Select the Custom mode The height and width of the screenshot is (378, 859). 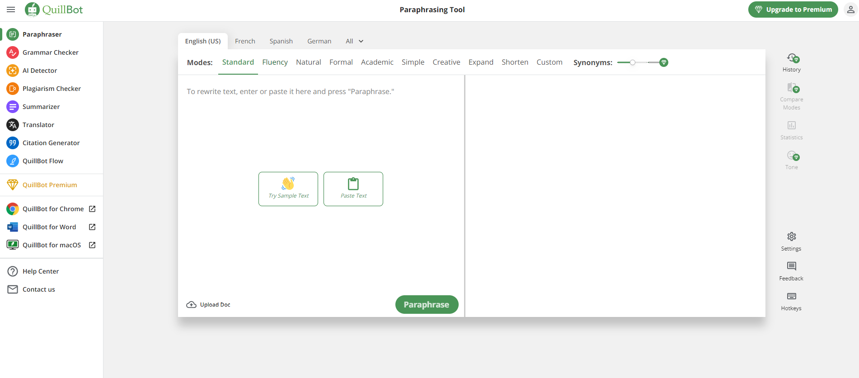(549, 62)
